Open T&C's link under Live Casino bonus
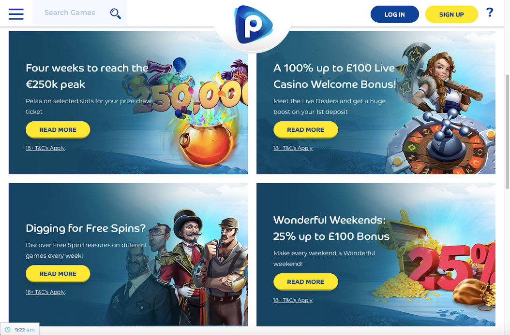The width and height of the screenshot is (510, 335). [x=293, y=148]
